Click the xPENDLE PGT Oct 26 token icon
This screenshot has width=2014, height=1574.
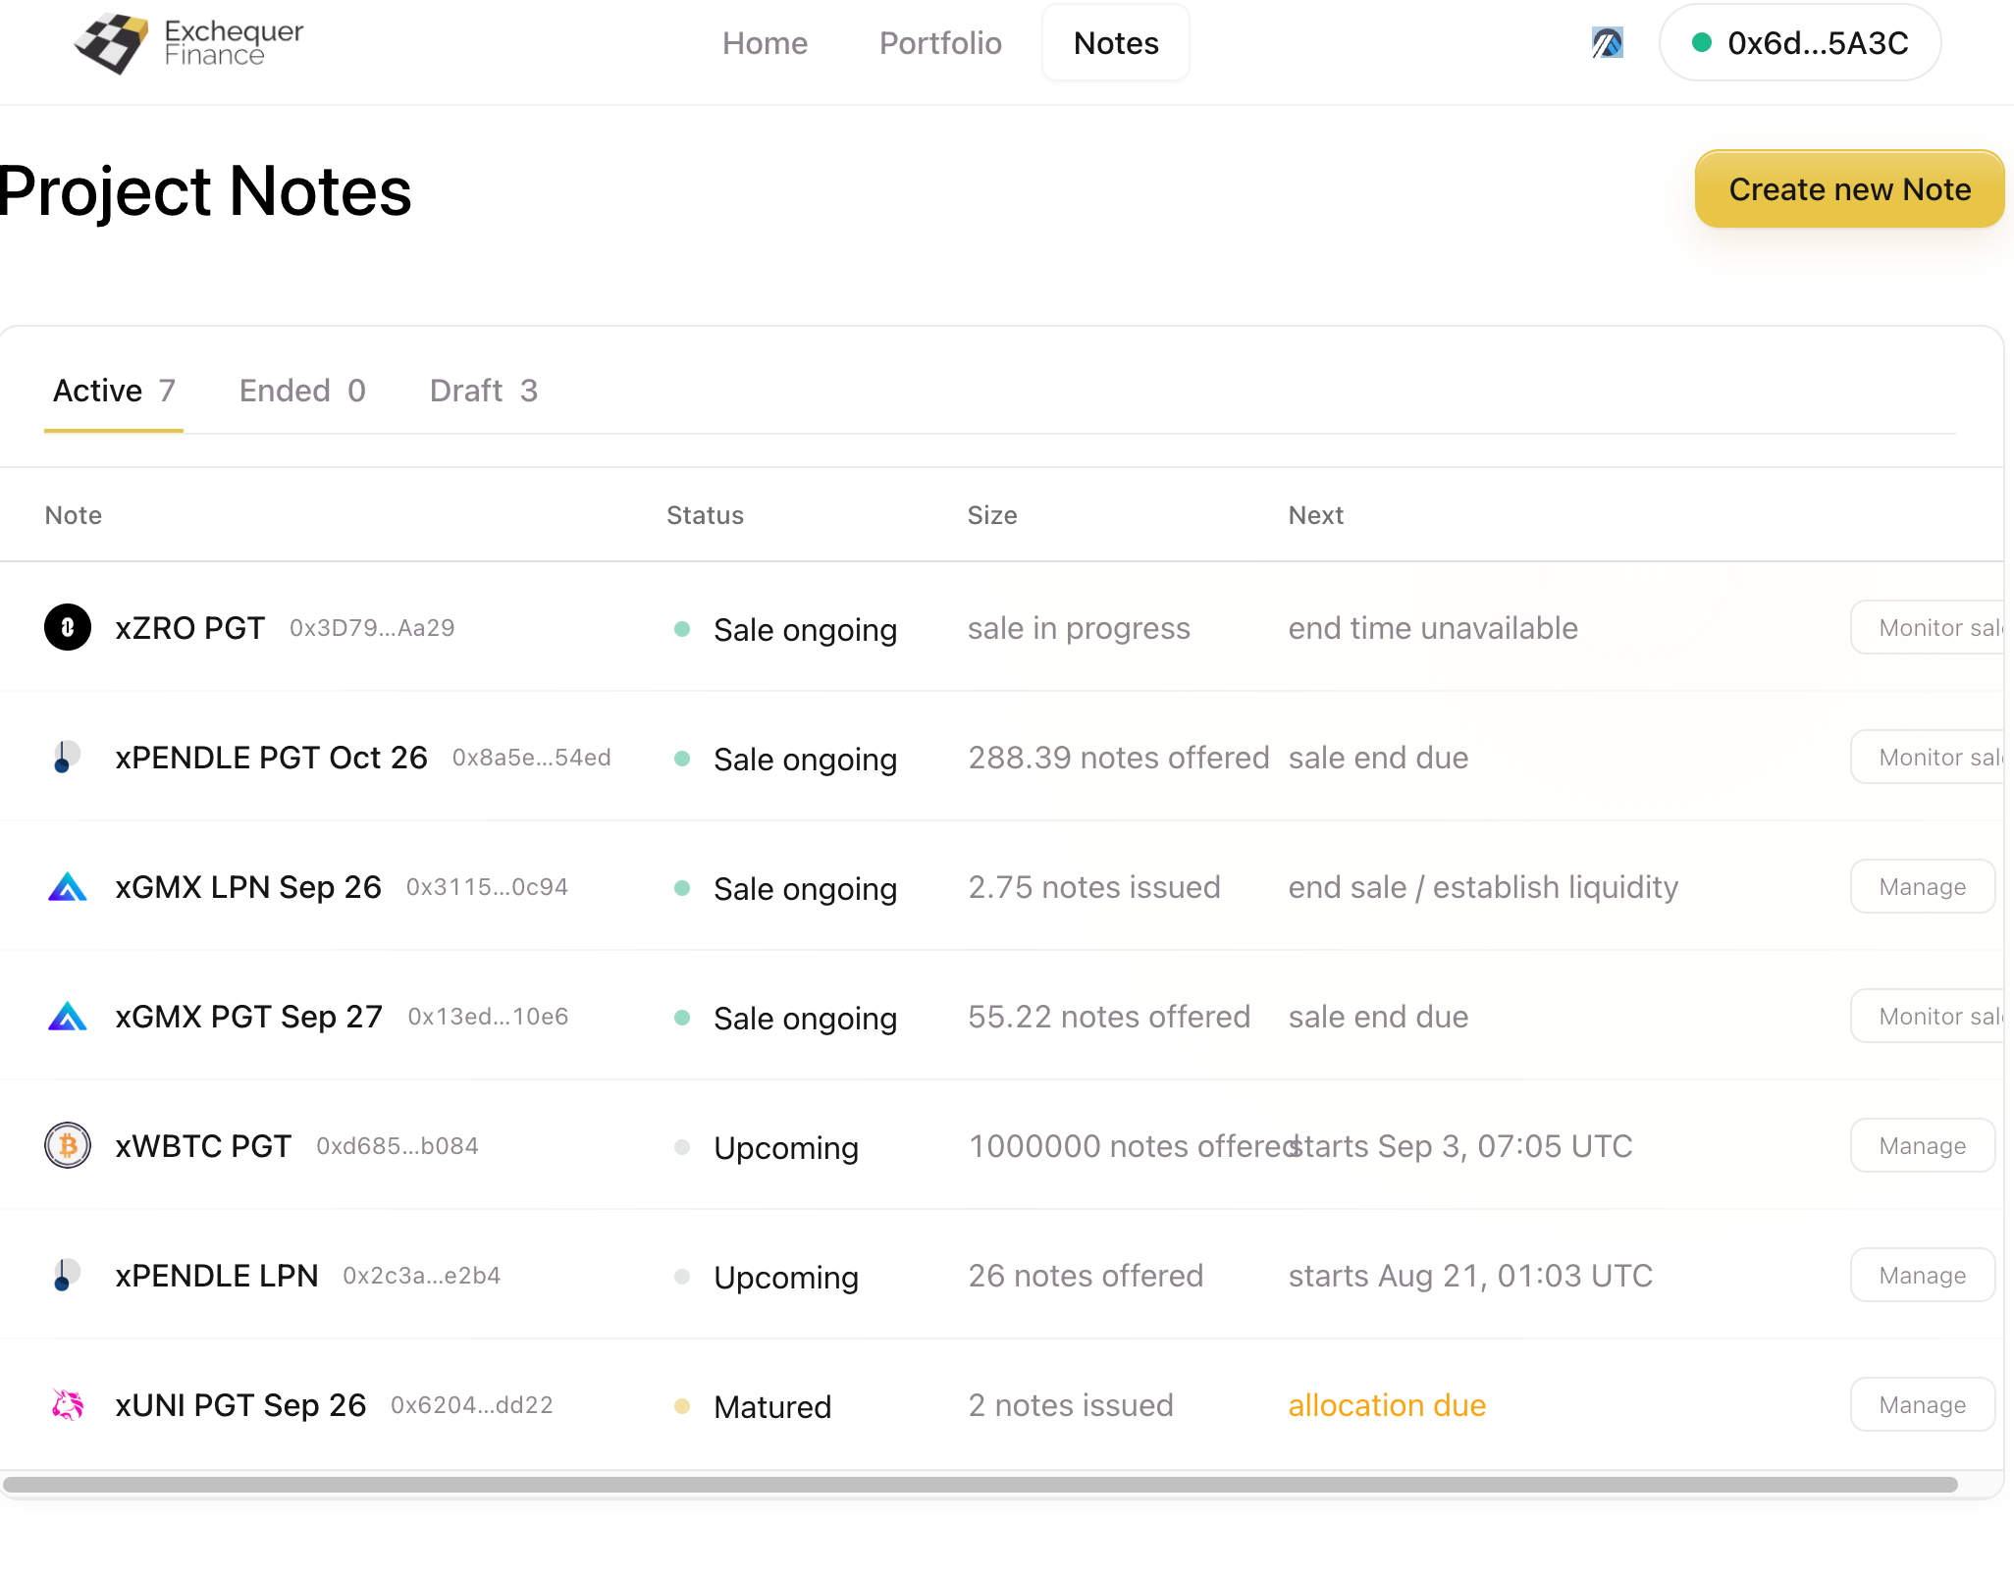tap(68, 758)
